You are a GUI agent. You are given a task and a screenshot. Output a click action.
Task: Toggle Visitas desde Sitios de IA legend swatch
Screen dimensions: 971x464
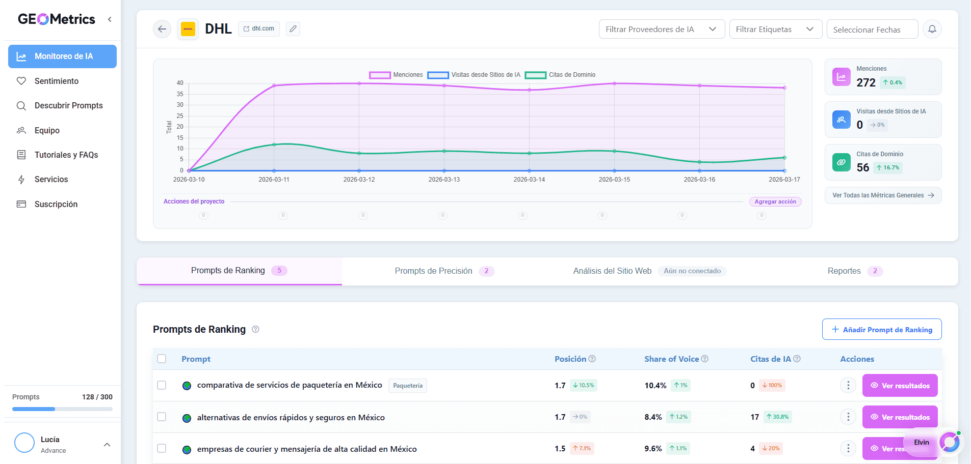coord(438,75)
